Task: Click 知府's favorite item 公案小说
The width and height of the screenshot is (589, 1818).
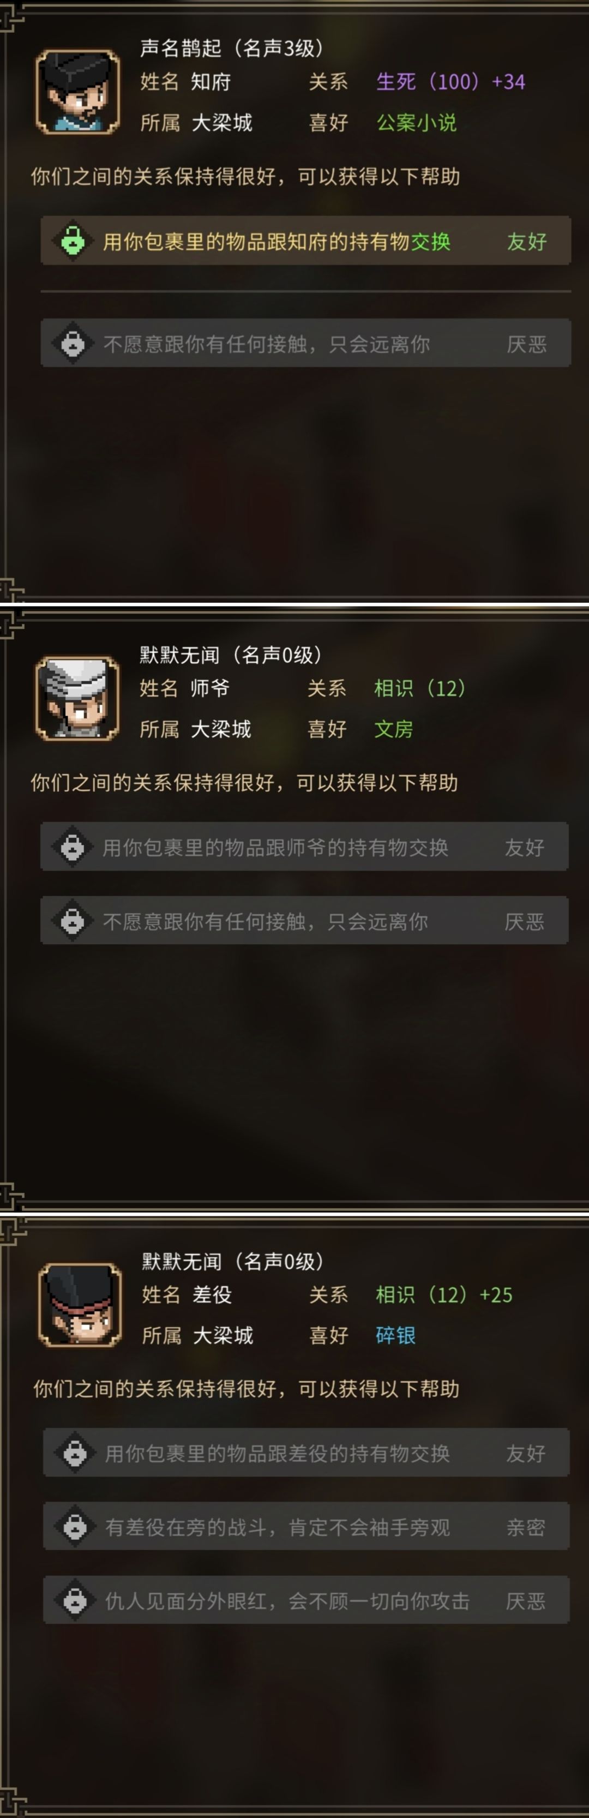Action: click(x=416, y=123)
